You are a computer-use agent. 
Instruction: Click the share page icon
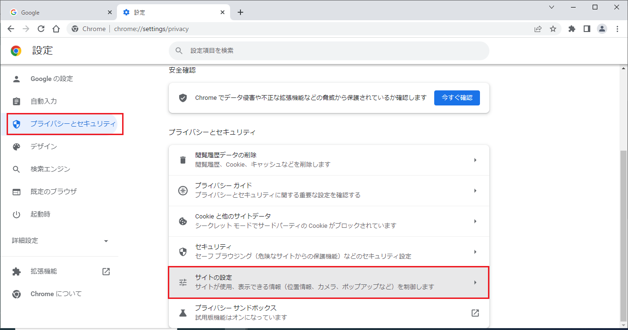538,29
